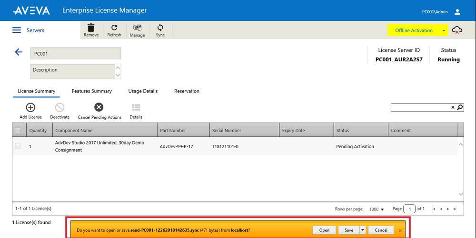Click the page number input box
The image size is (476, 238).
click(x=409, y=209)
